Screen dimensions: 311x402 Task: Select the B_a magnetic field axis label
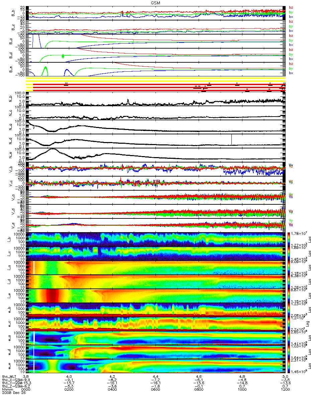[10, 42]
